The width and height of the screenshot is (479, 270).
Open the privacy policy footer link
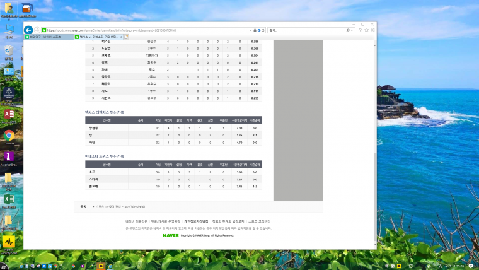click(x=196, y=221)
